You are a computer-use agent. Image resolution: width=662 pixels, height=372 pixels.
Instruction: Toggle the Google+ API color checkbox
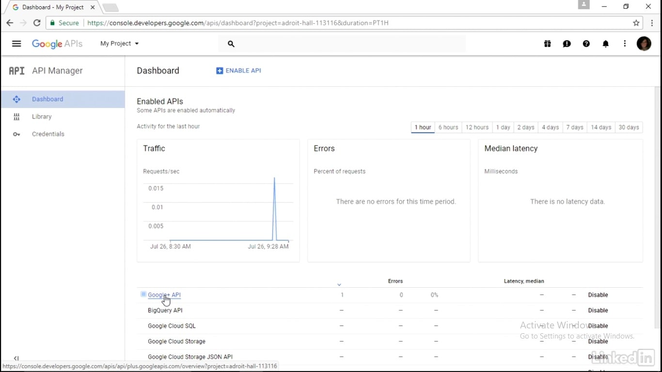click(x=143, y=294)
